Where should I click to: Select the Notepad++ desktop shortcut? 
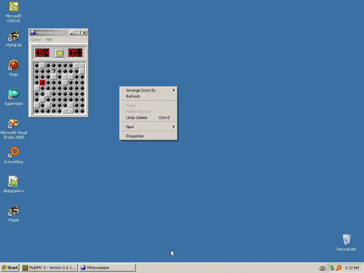coord(14,184)
